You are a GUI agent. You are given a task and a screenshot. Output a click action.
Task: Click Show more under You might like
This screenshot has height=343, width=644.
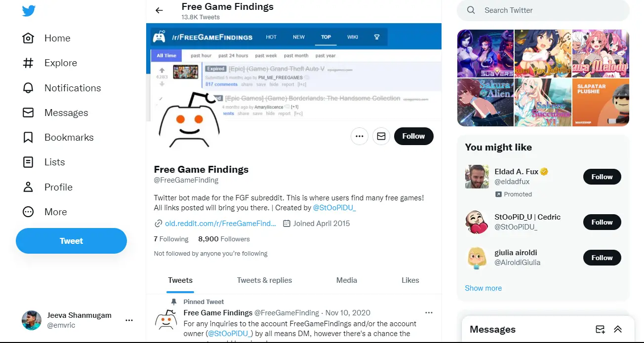[x=483, y=288]
